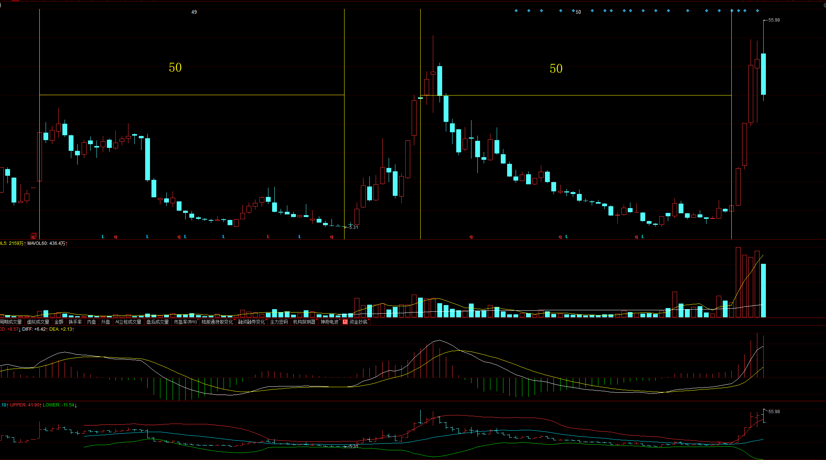Open the 主力密码 indicator tab
Image resolution: width=826 pixels, height=460 pixels.
point(279,322)
